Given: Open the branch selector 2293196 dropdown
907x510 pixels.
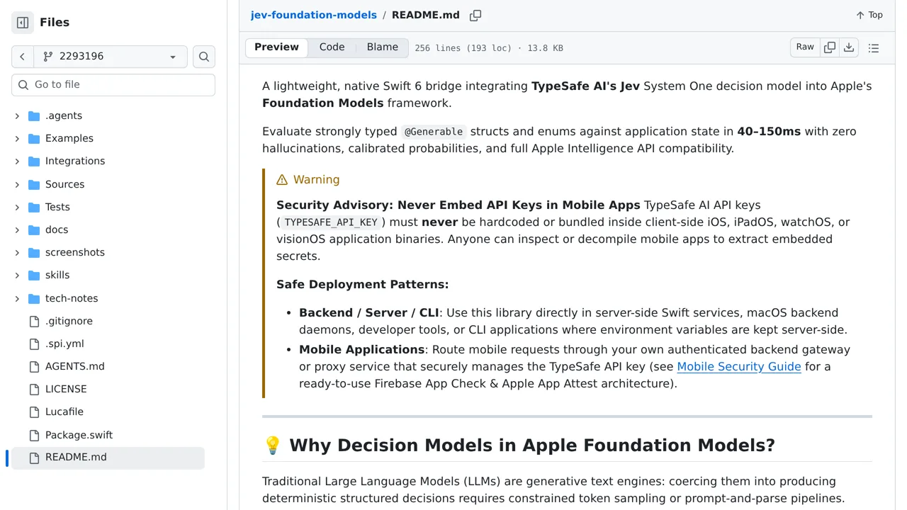Looking at the screenshot, I should (x=110, y=57).
